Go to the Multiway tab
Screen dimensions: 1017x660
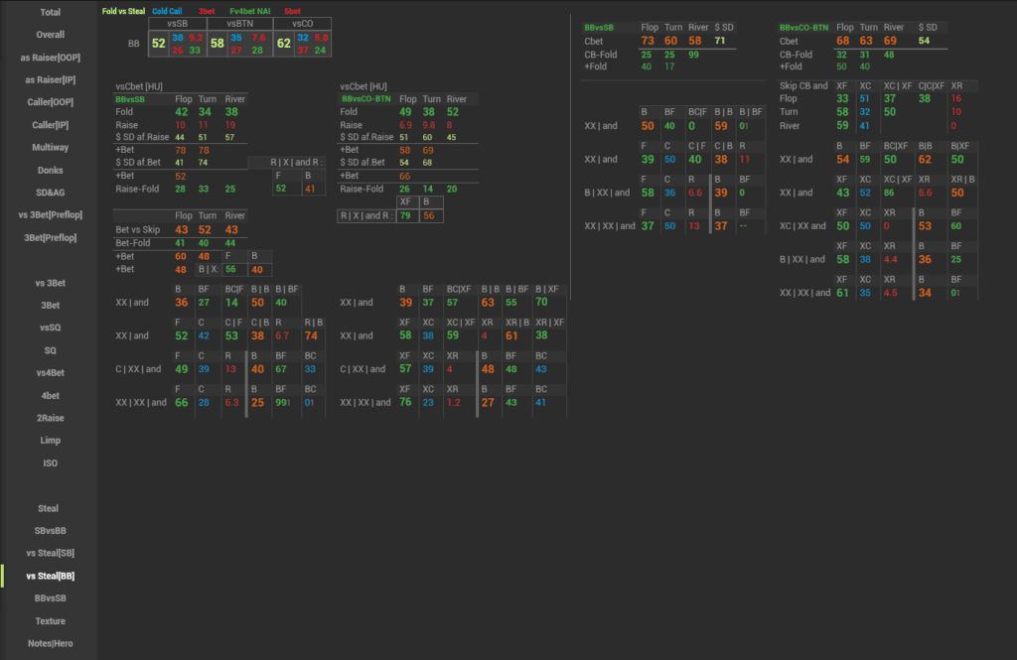point(50,148)
